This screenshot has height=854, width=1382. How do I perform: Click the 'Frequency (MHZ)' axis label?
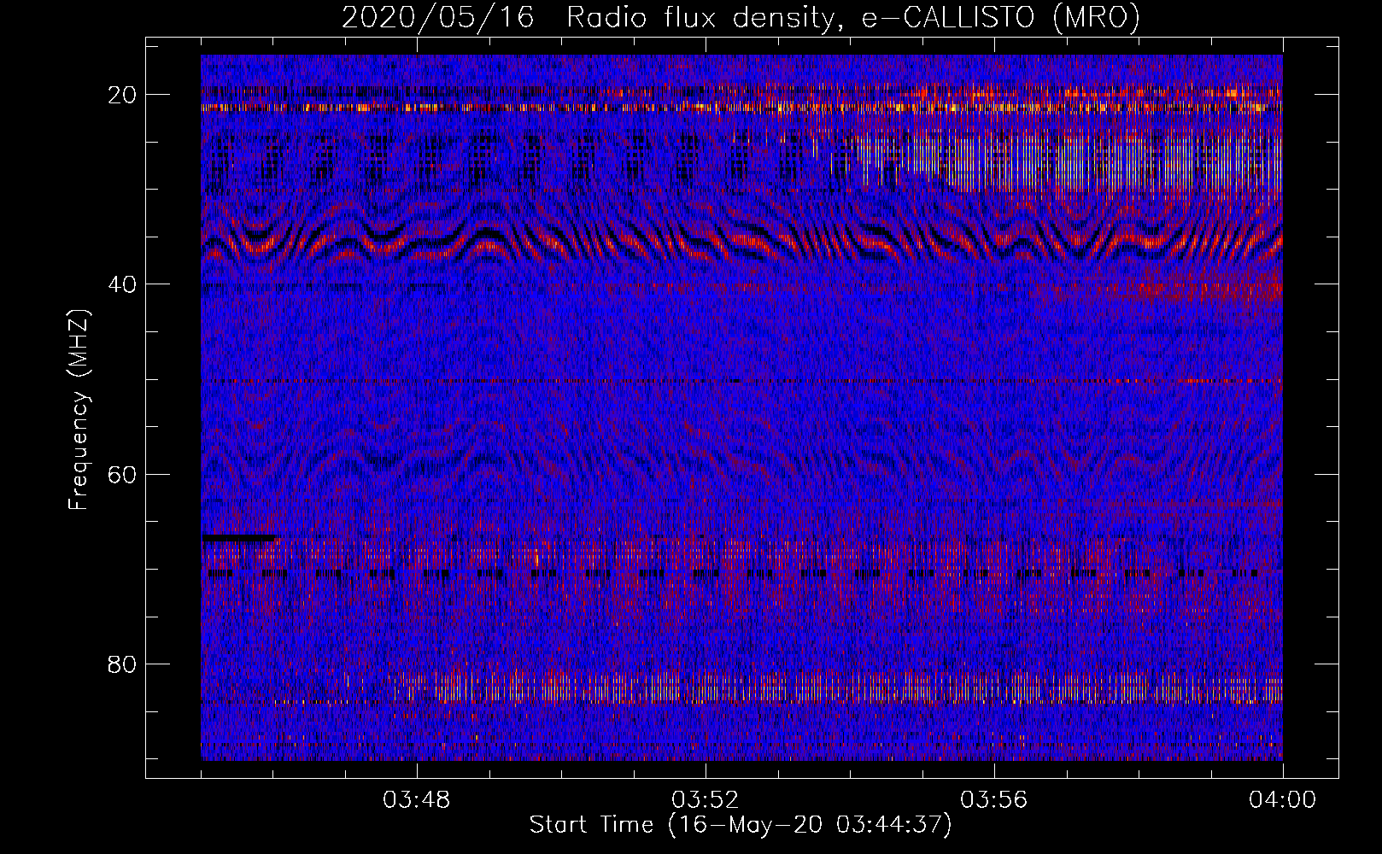(x=79, y=410)
